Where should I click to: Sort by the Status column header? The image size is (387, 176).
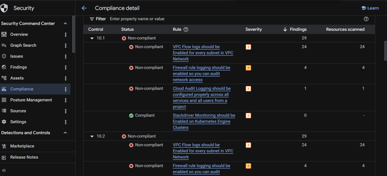click(x=127, y=30)
